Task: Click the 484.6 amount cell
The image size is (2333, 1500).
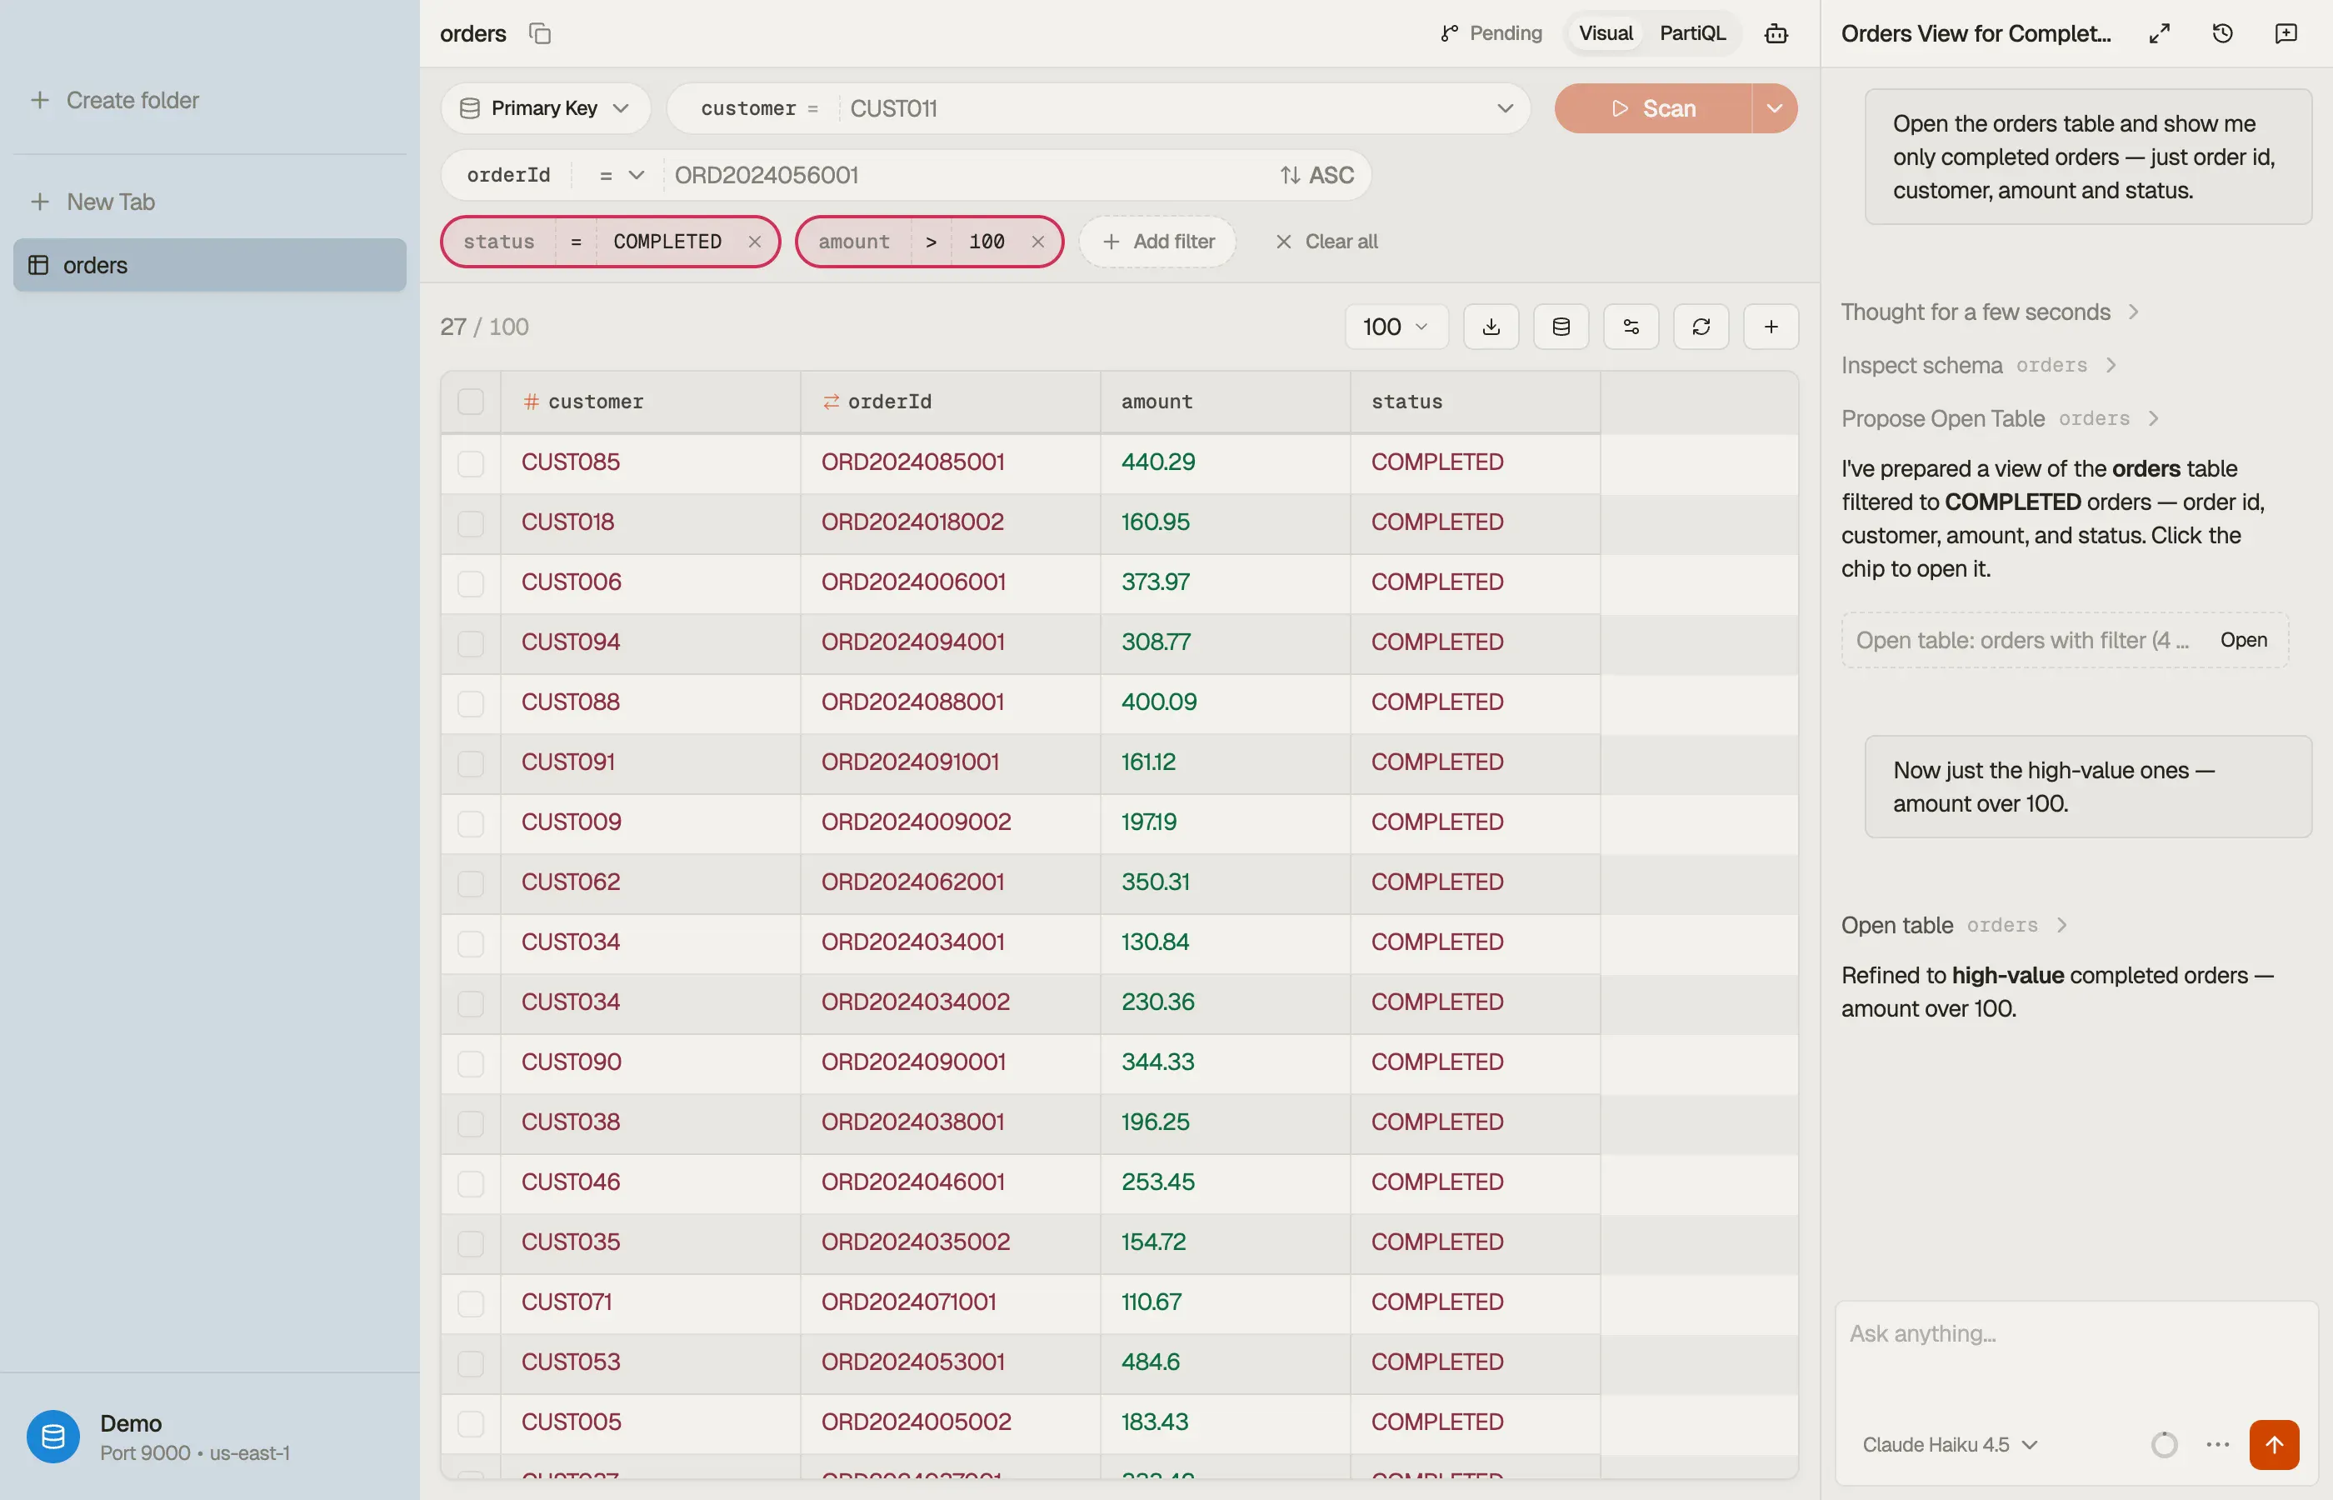Action: point(1225,1362)
